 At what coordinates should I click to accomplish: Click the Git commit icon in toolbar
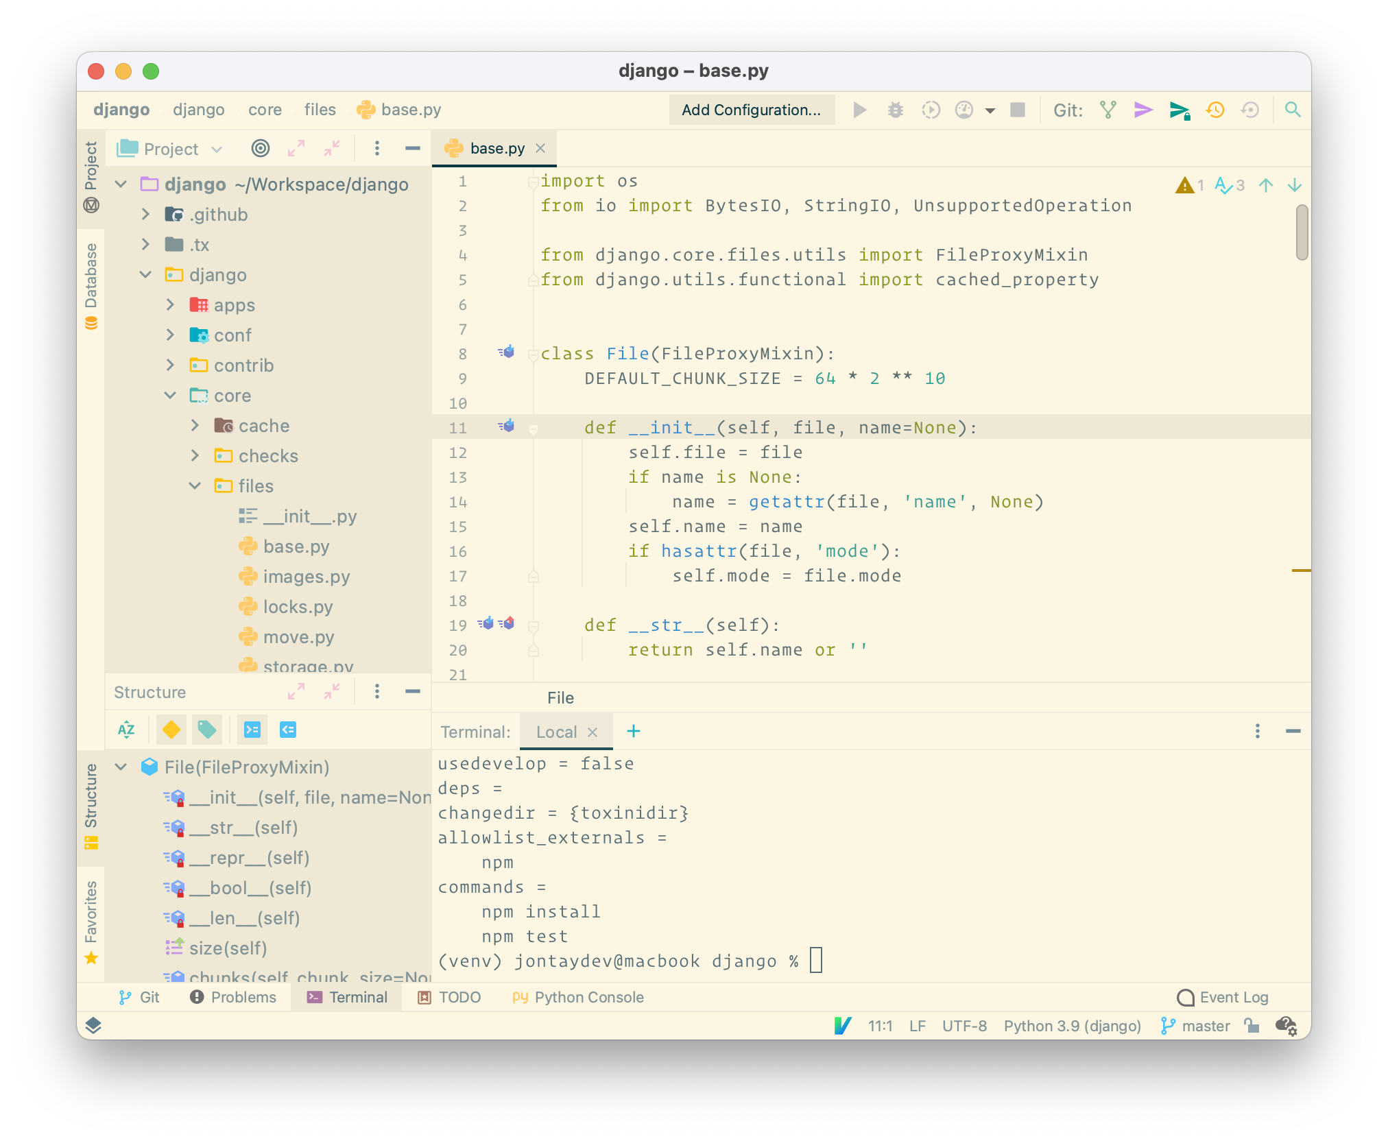click(1143, 110)
